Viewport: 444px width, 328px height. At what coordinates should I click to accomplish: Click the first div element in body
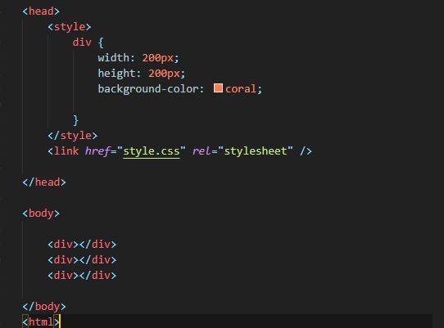pyautogui.click(x=82, y=245)
